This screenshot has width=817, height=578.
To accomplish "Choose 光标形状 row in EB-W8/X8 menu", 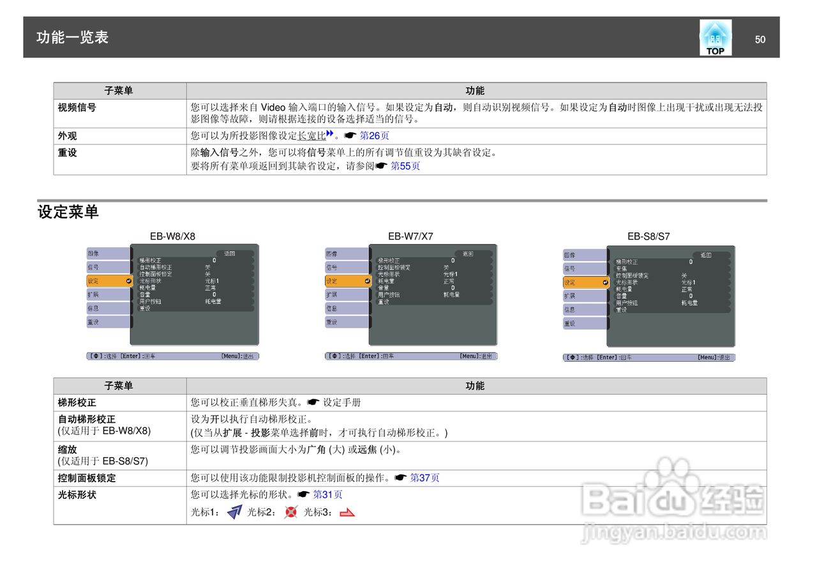I will 195,280.
